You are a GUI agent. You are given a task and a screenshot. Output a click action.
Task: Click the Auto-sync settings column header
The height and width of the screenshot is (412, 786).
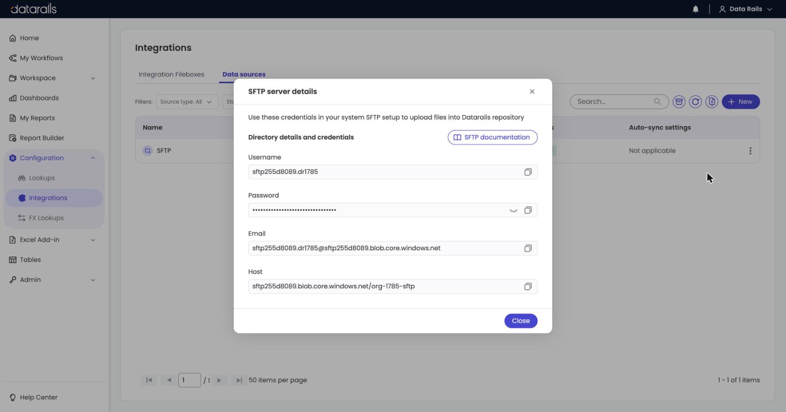click(660, 127)
